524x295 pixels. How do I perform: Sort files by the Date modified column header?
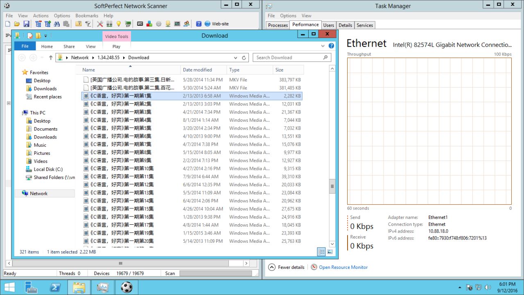197,70
